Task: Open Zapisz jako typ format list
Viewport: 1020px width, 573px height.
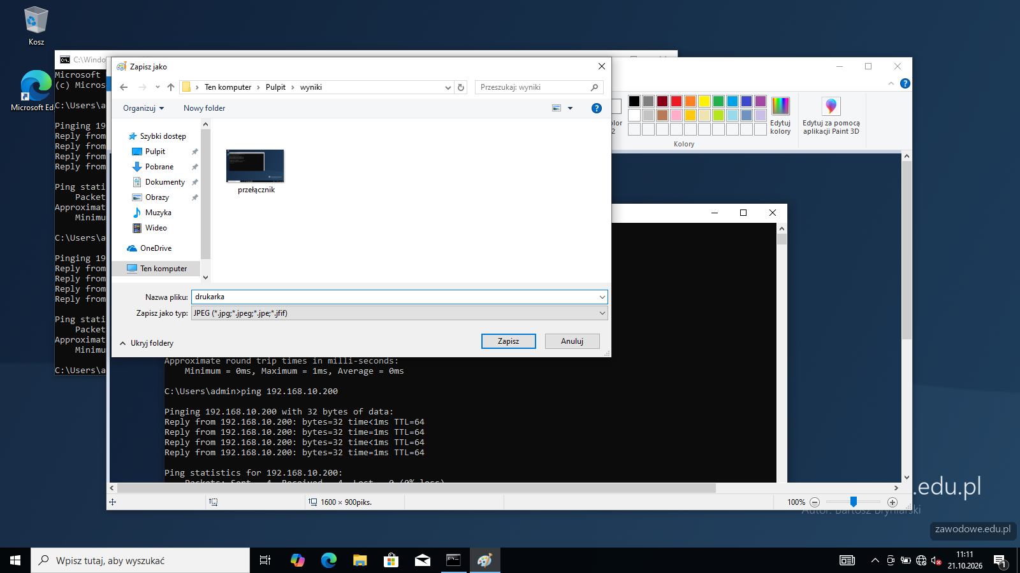Action: [399, 313]
